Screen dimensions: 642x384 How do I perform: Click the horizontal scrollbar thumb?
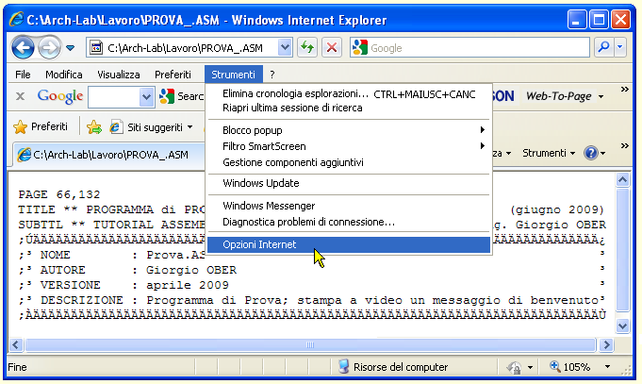click(310, 345)
